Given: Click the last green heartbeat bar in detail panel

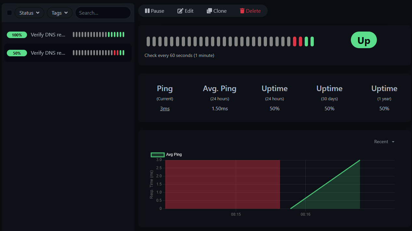Looking at the screenshot, I should tap(312, 41).
